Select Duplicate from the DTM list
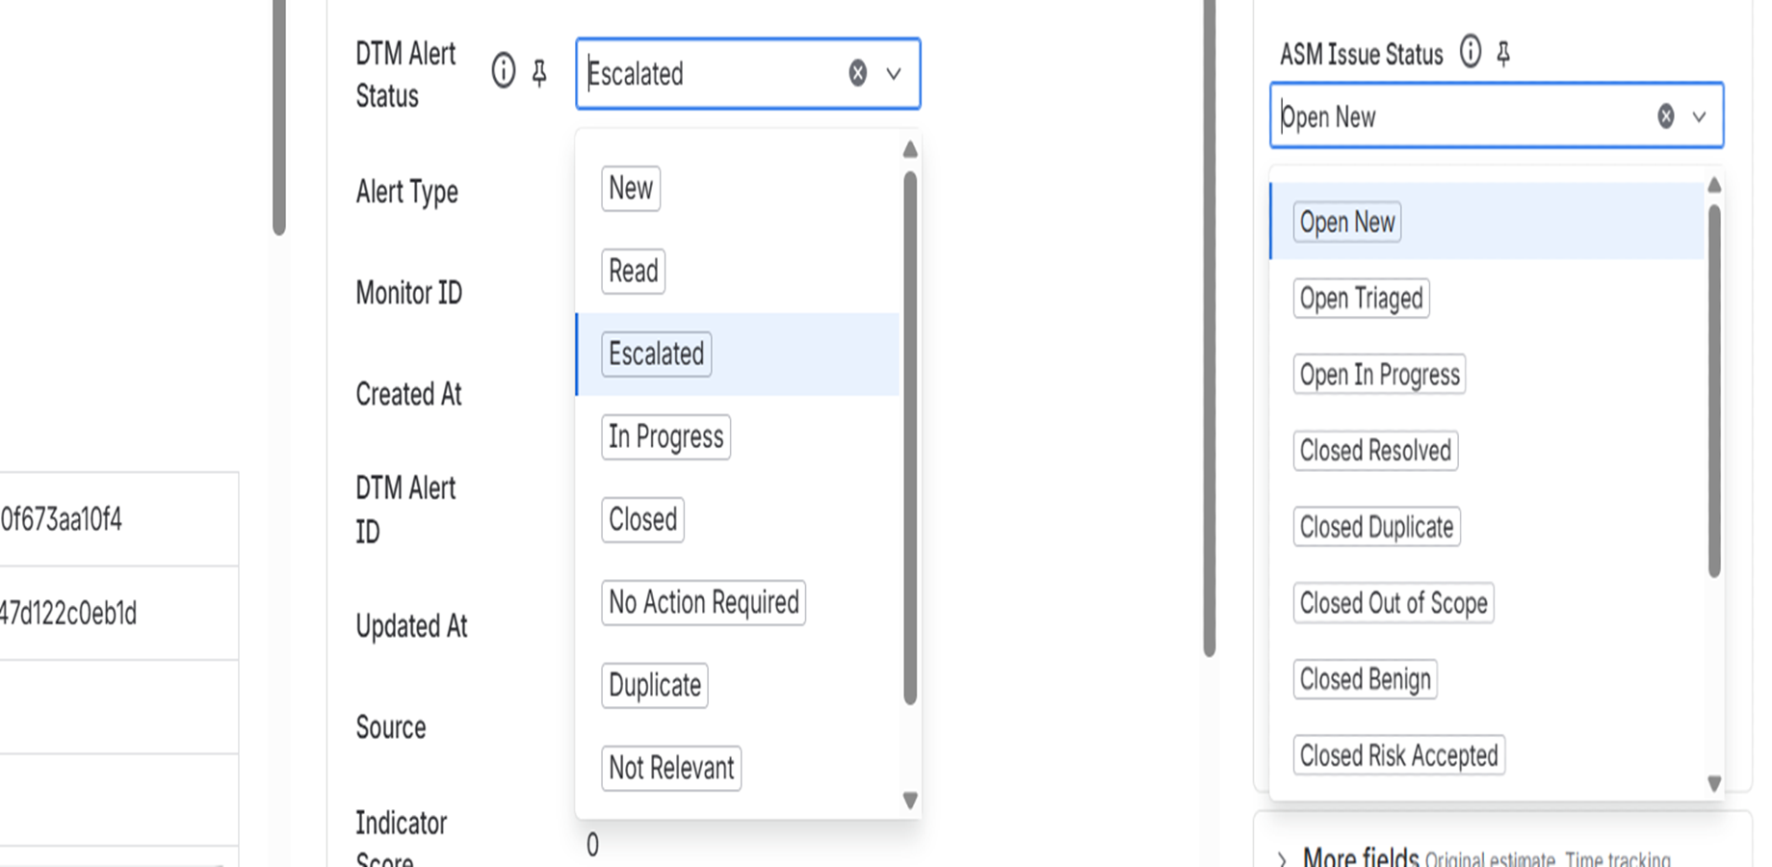 [x=654, y=685]
